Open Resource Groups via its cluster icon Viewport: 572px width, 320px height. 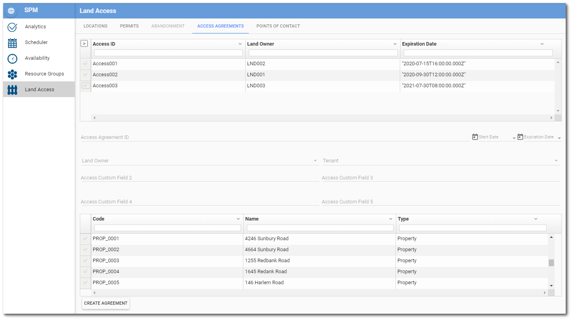tap(12, 74)
